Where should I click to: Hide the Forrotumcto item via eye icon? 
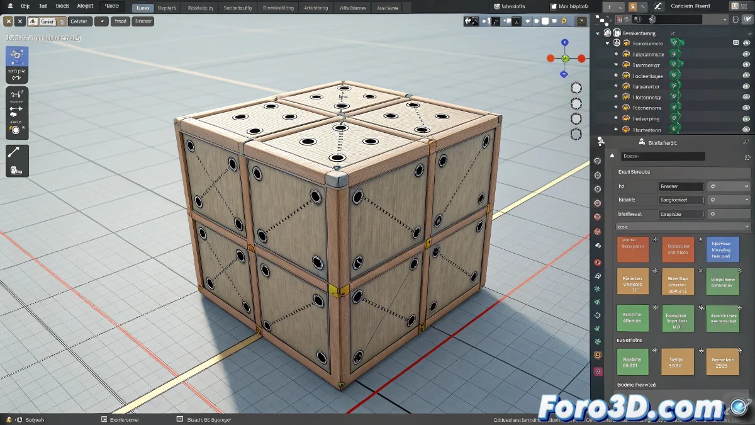tap(747, 43)
